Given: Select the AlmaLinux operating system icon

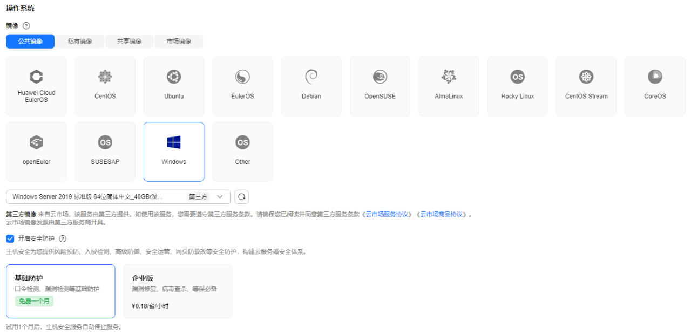Looking at the screenshot, I should pyautogui.click(x=449, y=86).
